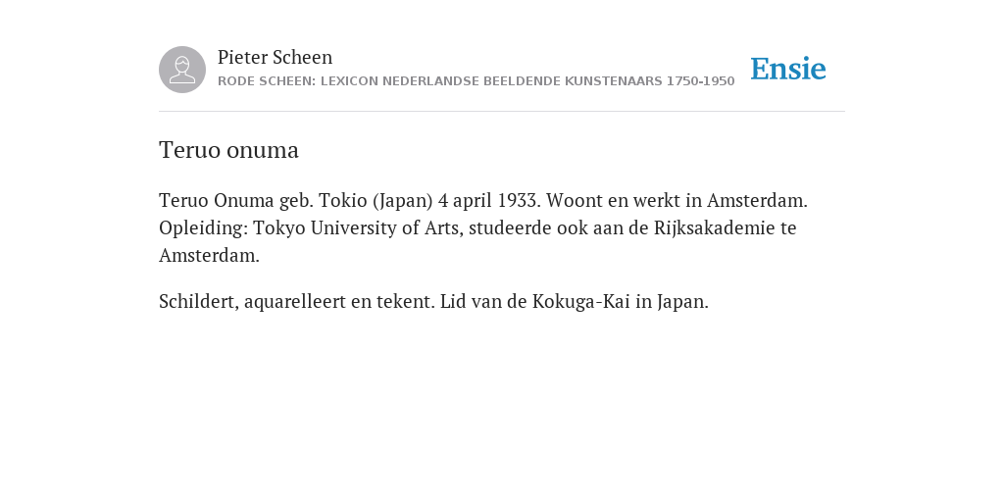Viewport: 1004px width, 502px height.
Task: Click the horizontal divider below header
Action: click(x=502, y=112)
